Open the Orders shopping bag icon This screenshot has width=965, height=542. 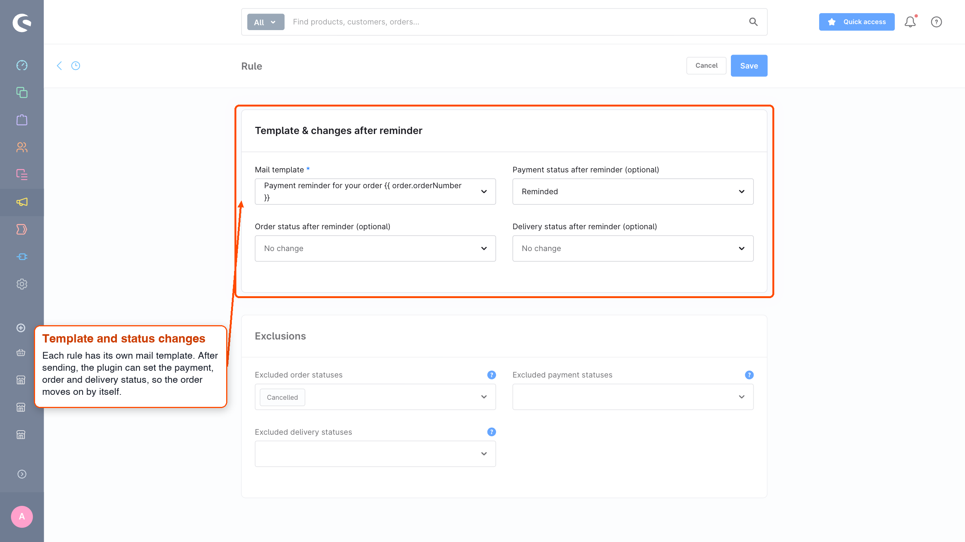click(22, 120)
